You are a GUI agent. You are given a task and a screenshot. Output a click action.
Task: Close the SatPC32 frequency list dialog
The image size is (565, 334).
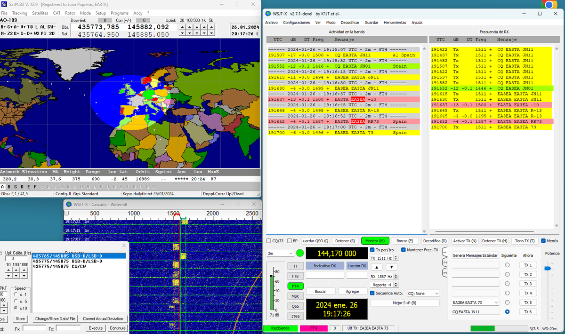click(124, 246)
